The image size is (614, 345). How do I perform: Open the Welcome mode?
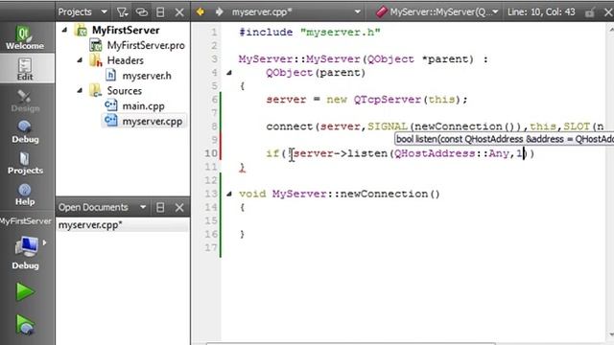click(x=25, y=38)
